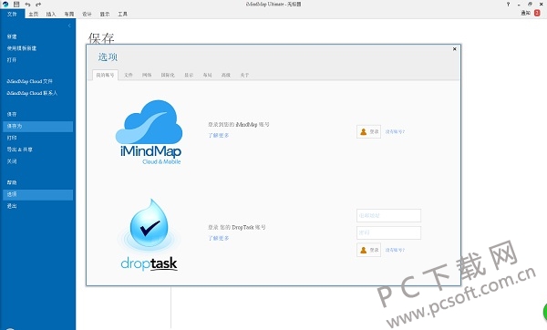Click 了解更多 link under iMindMap account
This screenshot has height=330, width=547.
pyautogui.click(x=219, y=135)
